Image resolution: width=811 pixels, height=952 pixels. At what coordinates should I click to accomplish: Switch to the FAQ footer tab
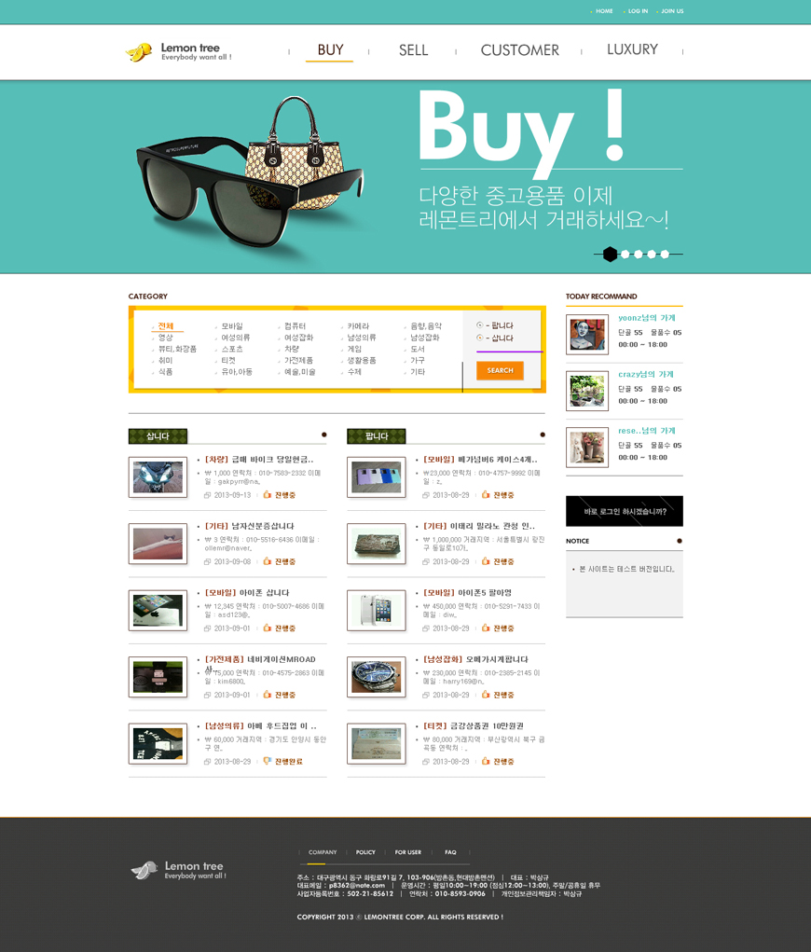point(450,852)
